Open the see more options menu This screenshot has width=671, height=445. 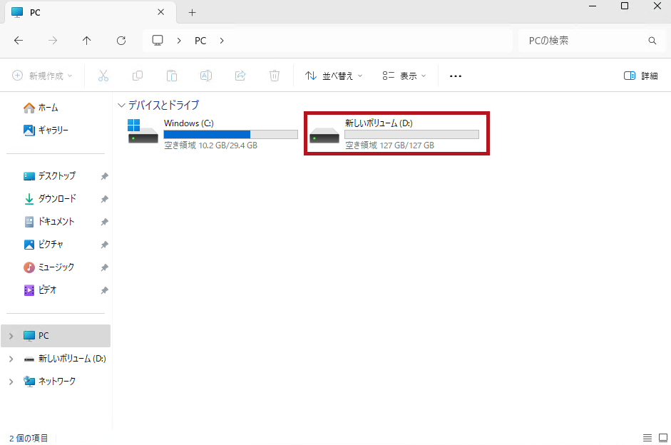(456, 76)
